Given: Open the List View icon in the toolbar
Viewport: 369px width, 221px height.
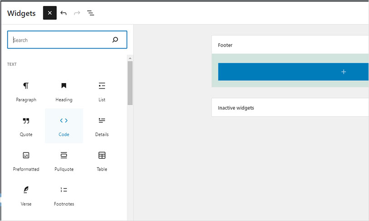Looking at the screenshot, I should [x=91, y=13].
